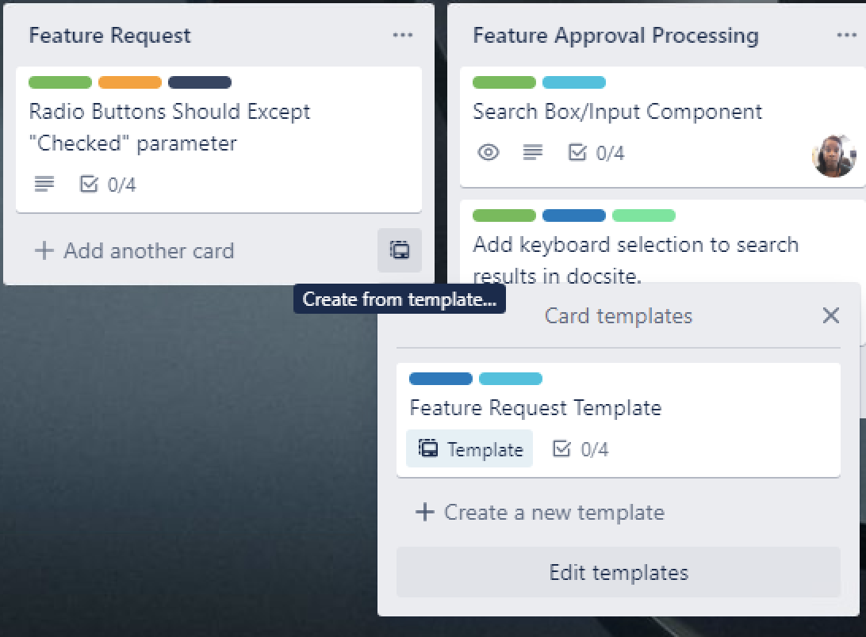Click the watched eye icon on Search Box card
The width and height of the screenshot is (866, 637).
click(488, 152)
